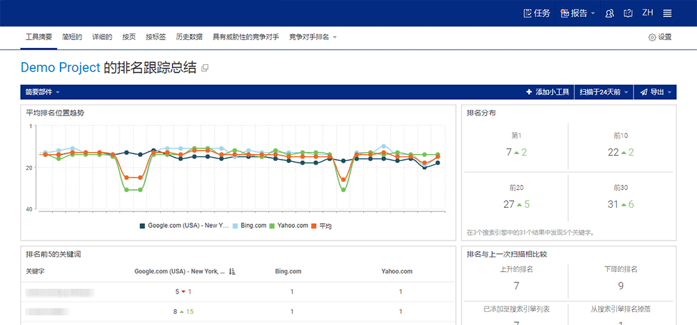This screenshot has width=697, height=325.
Task: Open the 报告 reports menu
Action: coord(578,13)
